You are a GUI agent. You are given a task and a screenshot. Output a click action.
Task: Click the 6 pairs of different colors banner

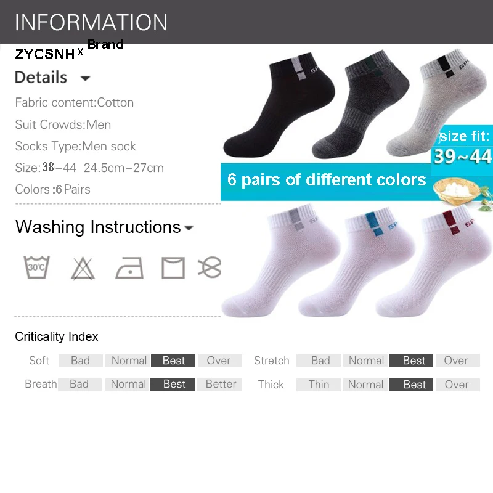point(326,181)
